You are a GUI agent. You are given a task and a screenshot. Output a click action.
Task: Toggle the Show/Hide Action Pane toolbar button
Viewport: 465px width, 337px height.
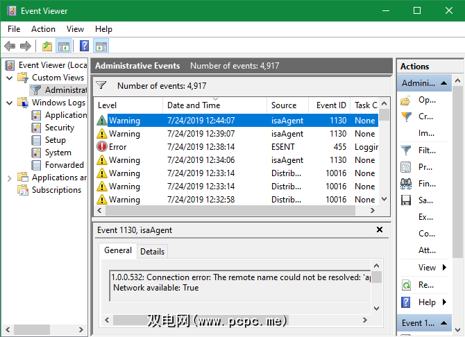[x=101, y=46]
